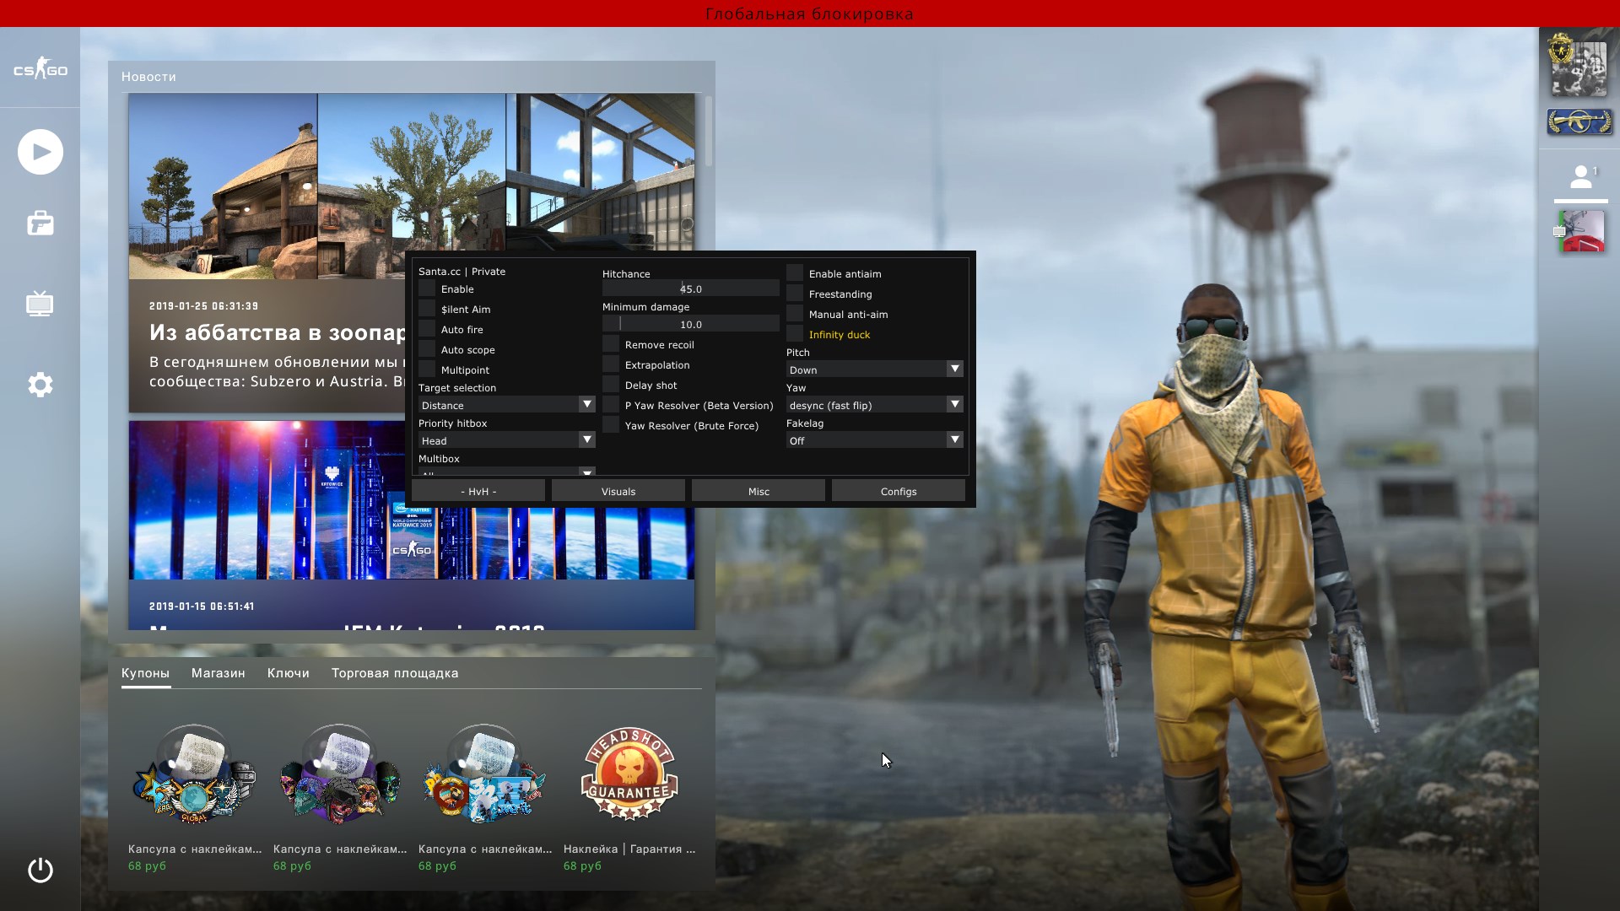Expand the Target selection Distance dropdown
This screenshot has height=911, width=1620.
(x=506, y=406)
